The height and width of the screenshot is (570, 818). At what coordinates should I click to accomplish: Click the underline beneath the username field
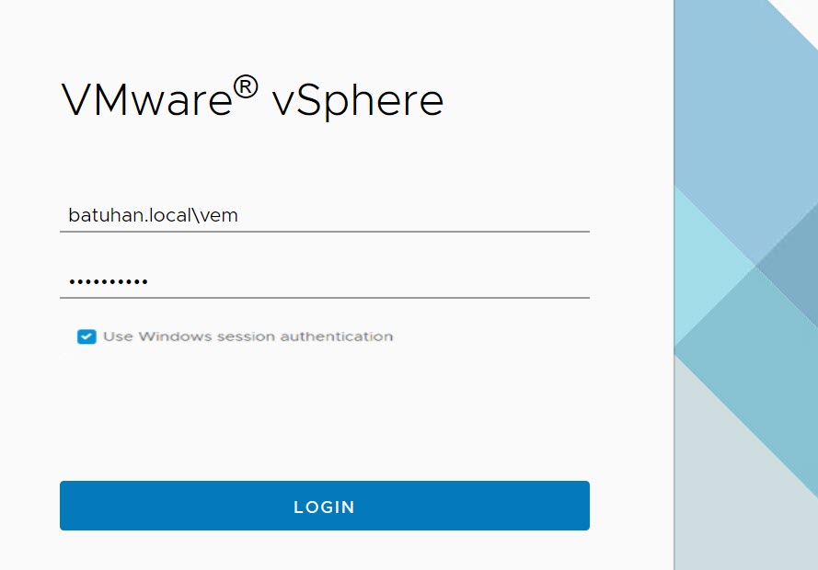pos(324,232)
